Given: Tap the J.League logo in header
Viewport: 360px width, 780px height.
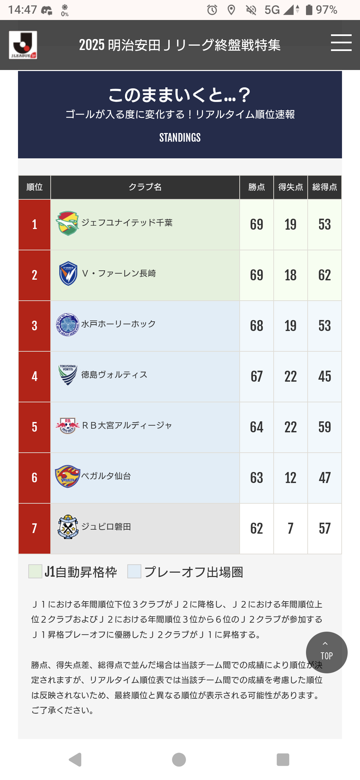Looking at the screenshot, I should [23, 45].
